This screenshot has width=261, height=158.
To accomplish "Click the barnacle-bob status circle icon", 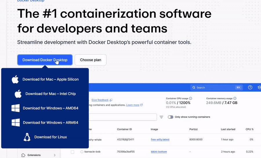I will point(82,152).
